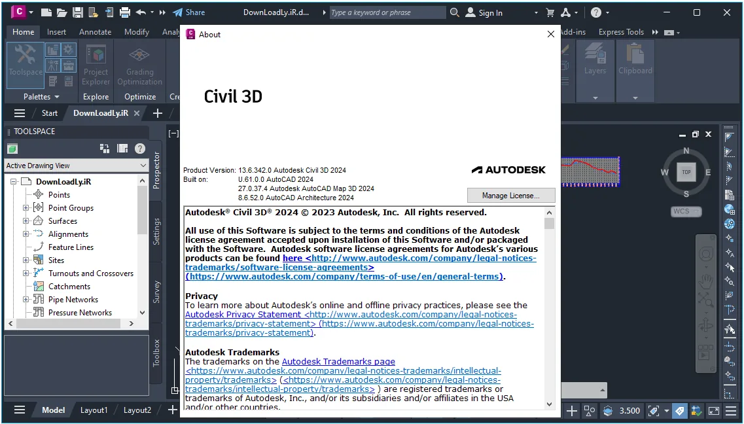Screen dimensions: 744x424
Task: Click the About dialog scroll down arrow
Action: [549, 404]
